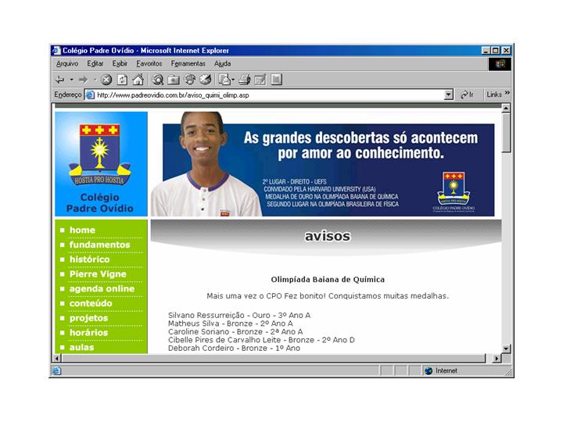This screenshot has width=563, height=422.
Task: Click the student banner image
Action: 322,164
